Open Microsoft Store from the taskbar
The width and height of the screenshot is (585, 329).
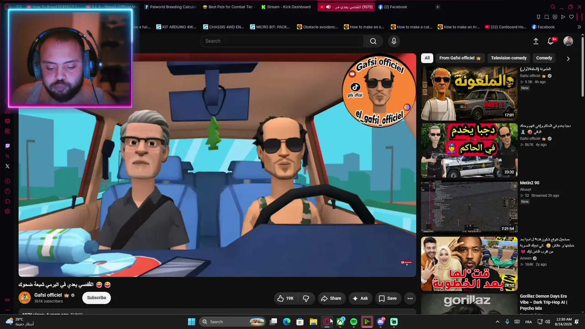pos(300,322)
